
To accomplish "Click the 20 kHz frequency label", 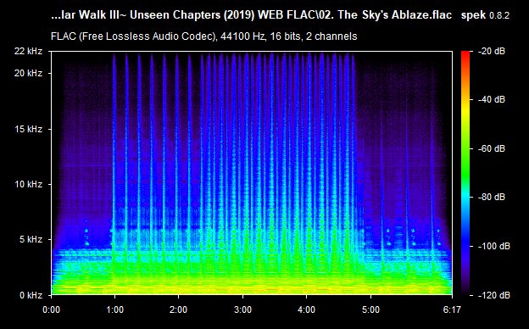I will point(28,73).
